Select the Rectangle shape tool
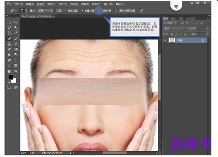This screenshot has width=218, height=157. tap(16, 66)
